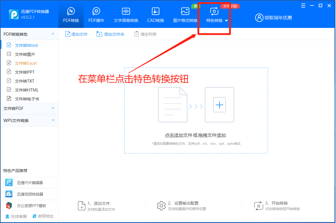The width and height of the screenshot is (336, 223).
Task: Click the 领取周年优惠 user icon
Action: [x=259, y=18]
